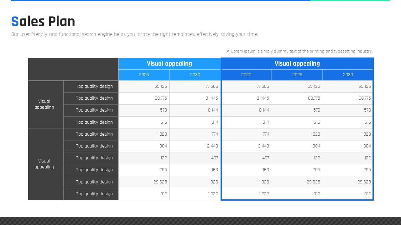
Task: Select '304' under the dark-blue 2025 header
Action: tap(317, 146)
